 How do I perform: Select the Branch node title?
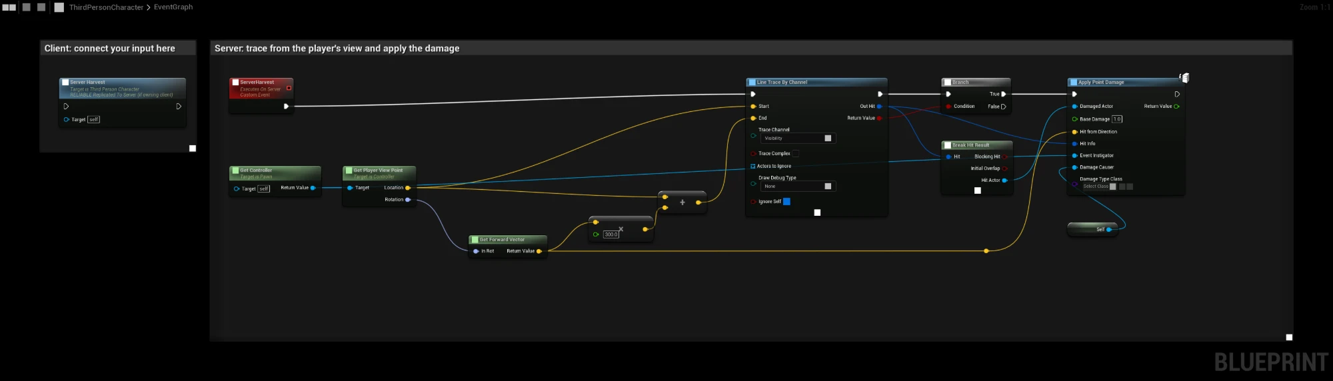(x=960, y=83)
